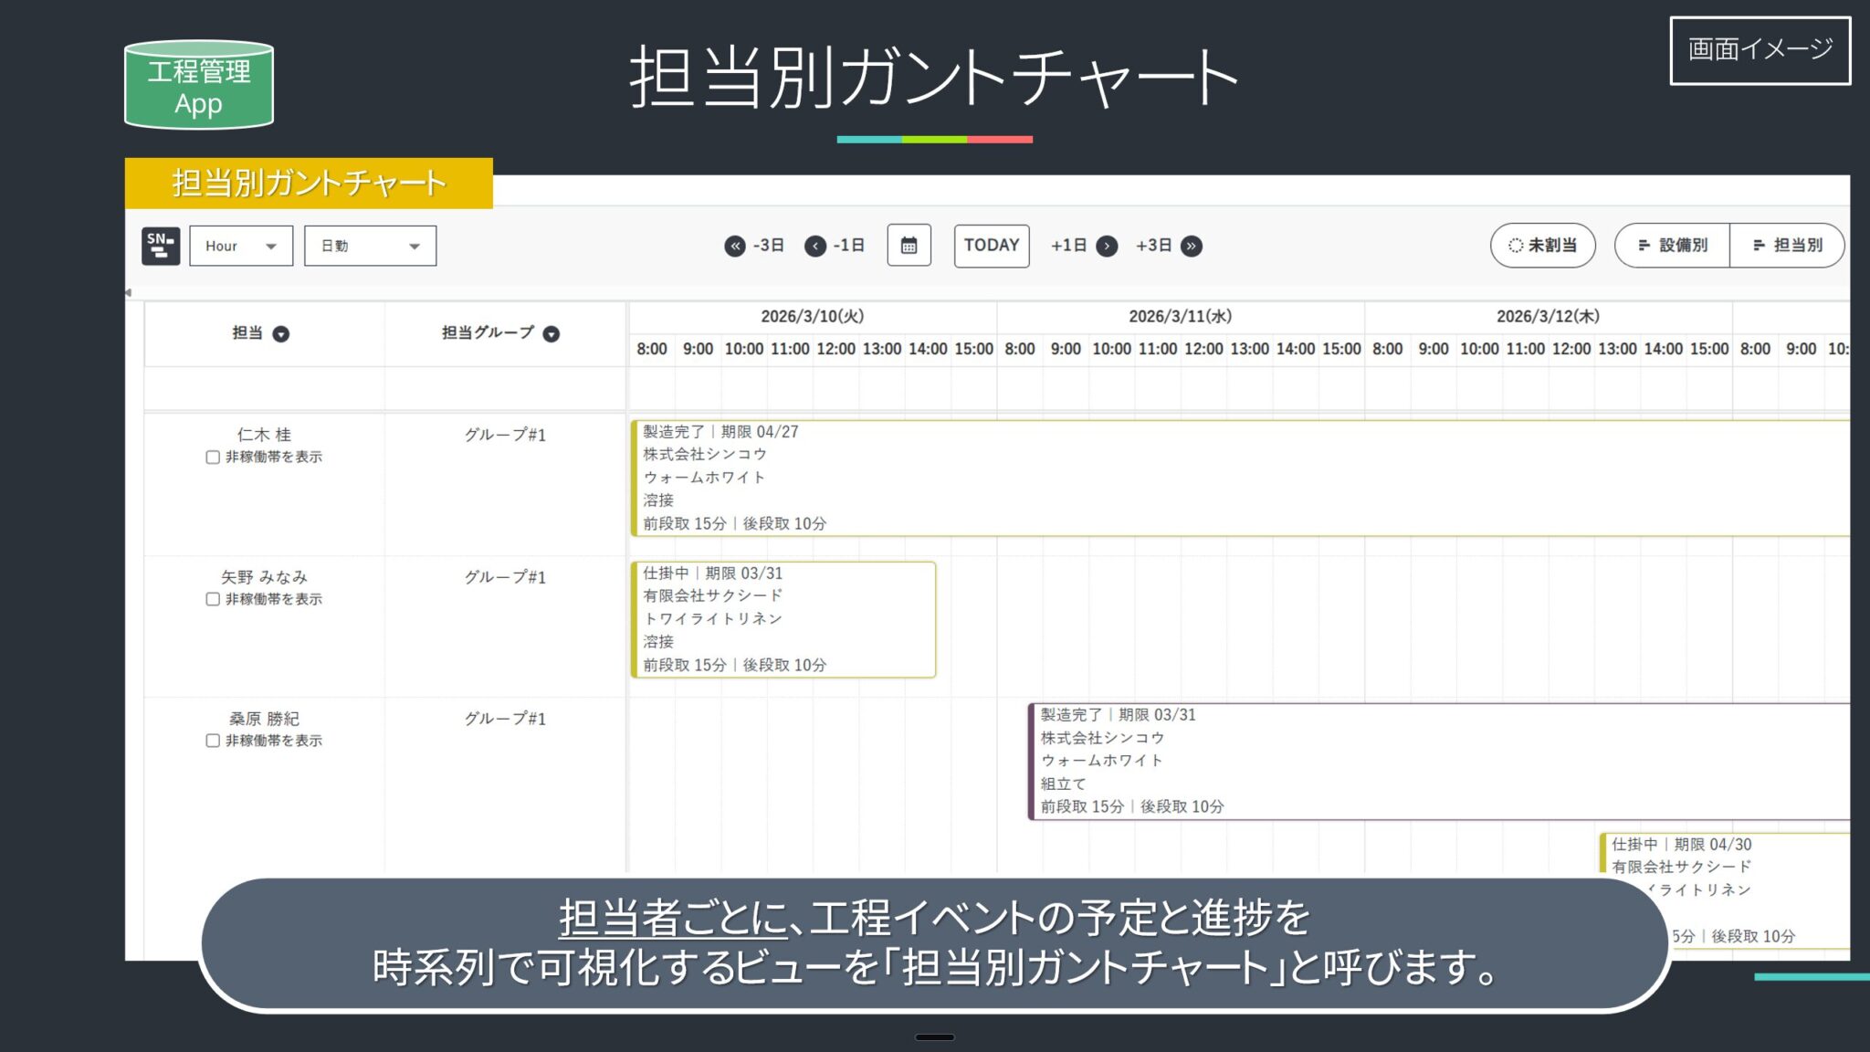Open the Hour scale dropdown

pyautogui.click(x=241, y=246)
